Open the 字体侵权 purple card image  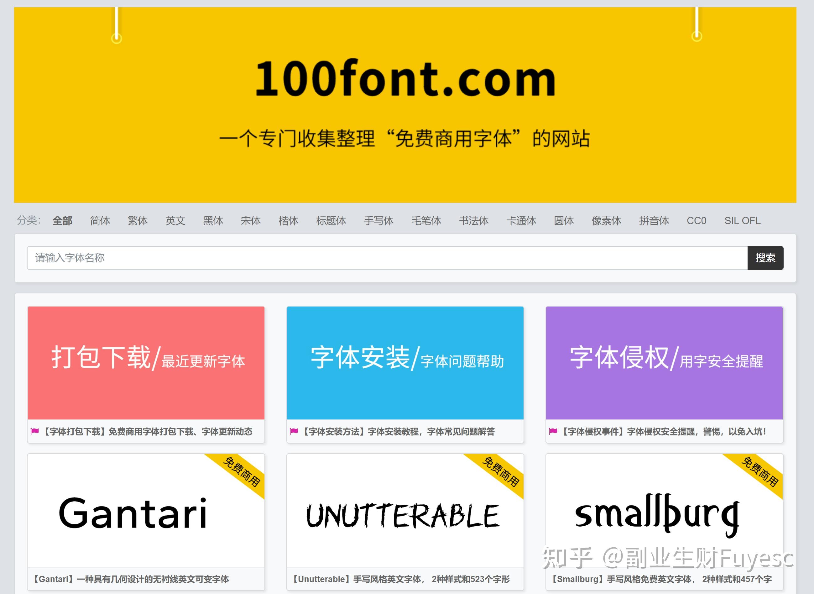[x=664, y=363]
